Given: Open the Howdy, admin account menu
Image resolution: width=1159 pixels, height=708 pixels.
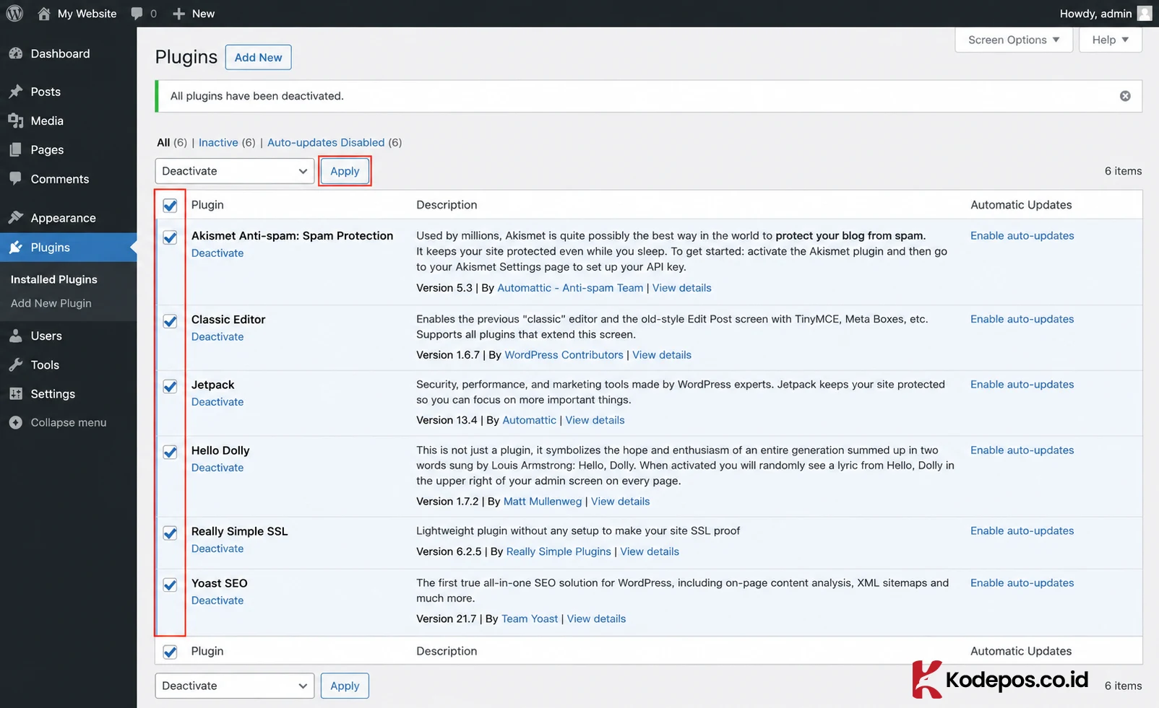Looking at the screenshot, I should click(1105, 13).
